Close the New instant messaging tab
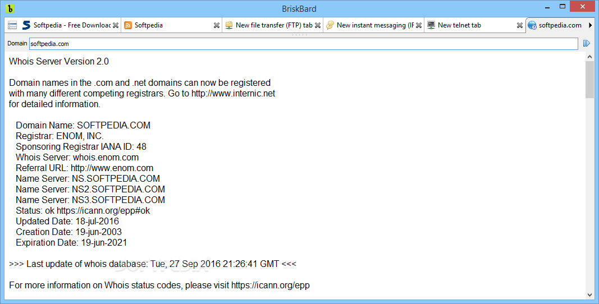 click(x=419, y=25)
